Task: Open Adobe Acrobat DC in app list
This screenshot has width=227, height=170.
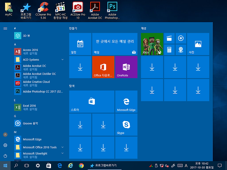Action: tap(39, 67)
